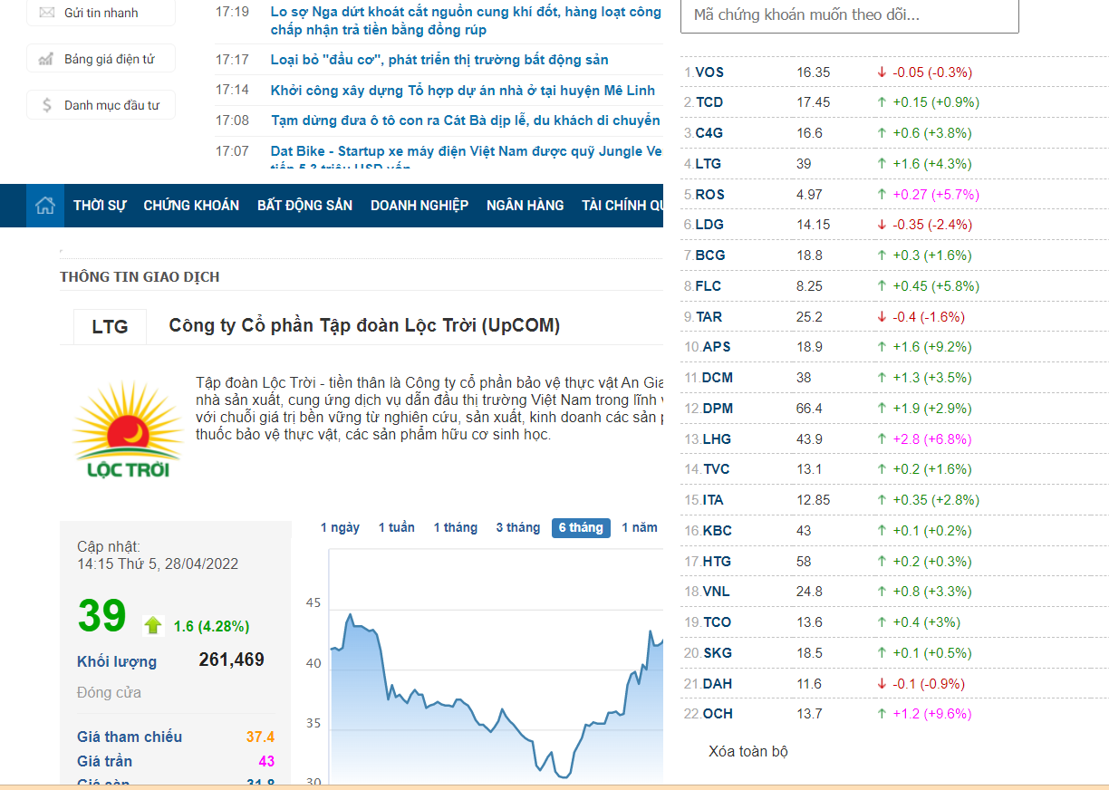
Task: Switch chart to 3 tháng range
Action: tap(517, 527)
